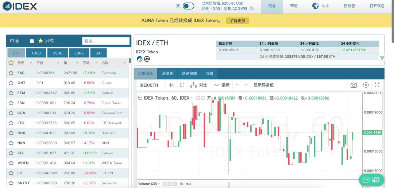Viewport: 394px width, 188px height.
Task: Star the FSN market row
Action: point(11,103)
